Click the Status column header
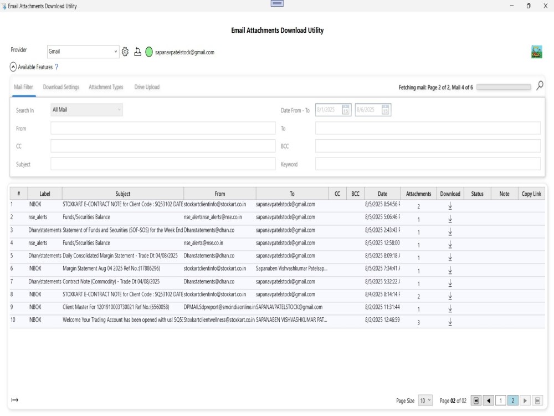This screenshot has height=416, width=554. pos(478,194)
